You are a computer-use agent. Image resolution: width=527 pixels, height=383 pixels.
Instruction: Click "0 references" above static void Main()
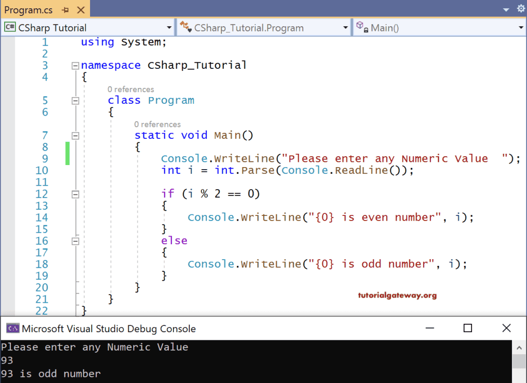(x=157, y=124)
